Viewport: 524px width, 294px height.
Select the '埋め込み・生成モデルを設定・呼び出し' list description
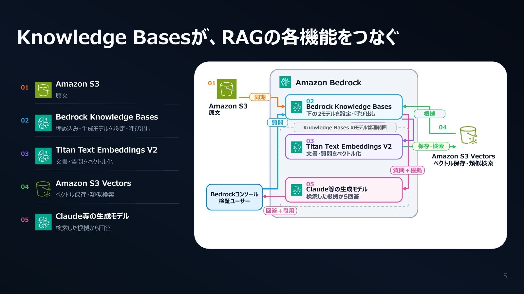point(103,129)
